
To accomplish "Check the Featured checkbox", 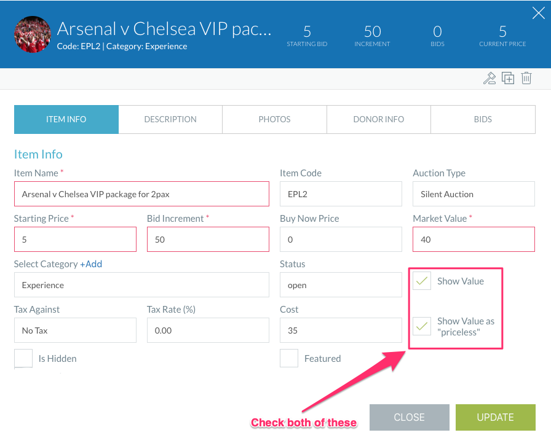I will pos(289,358).
